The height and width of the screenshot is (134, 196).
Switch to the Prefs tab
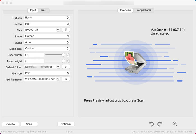tap(43, 10)
